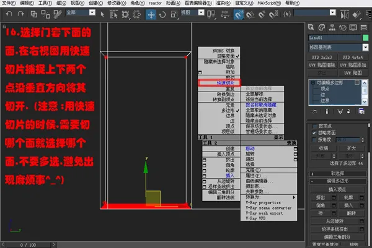Click the FFD 3x3x3 modifier button

(322, 58)
